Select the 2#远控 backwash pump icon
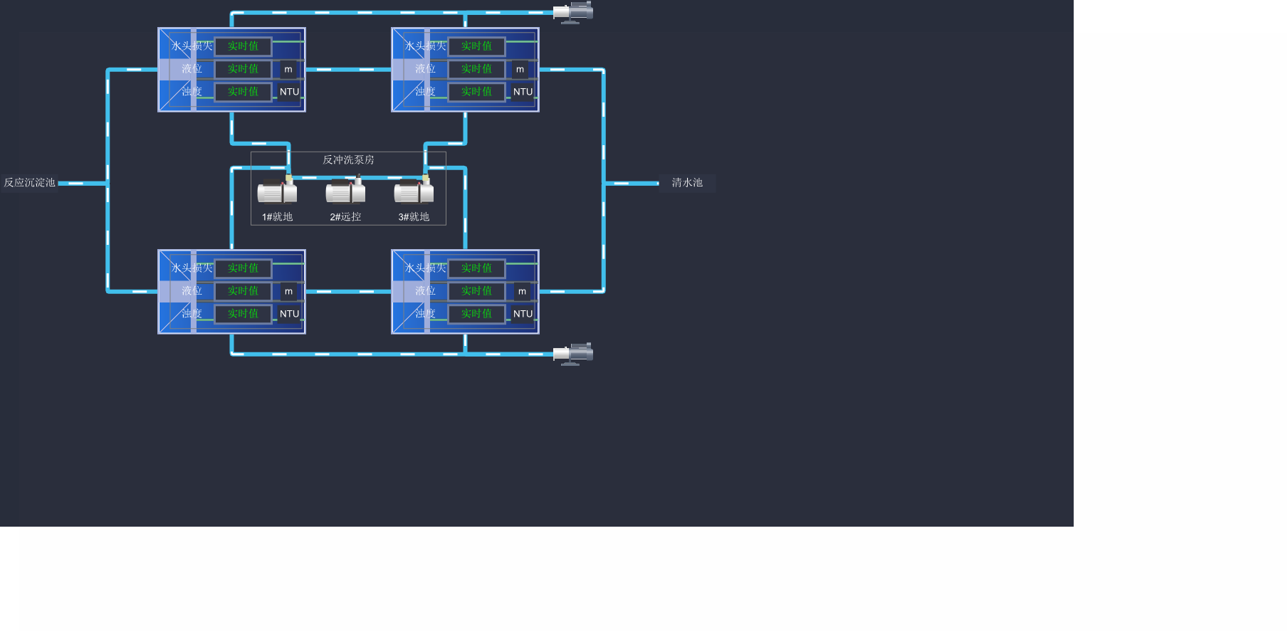1288x632 pixels. (x=345, y=191)
